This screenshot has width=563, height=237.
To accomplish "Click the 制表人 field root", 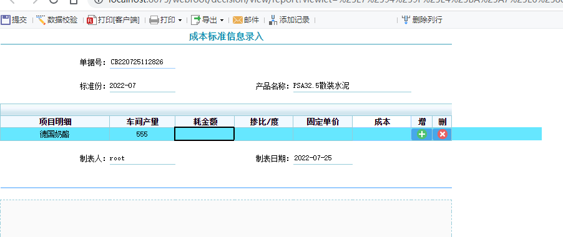I will coord(142,158).
